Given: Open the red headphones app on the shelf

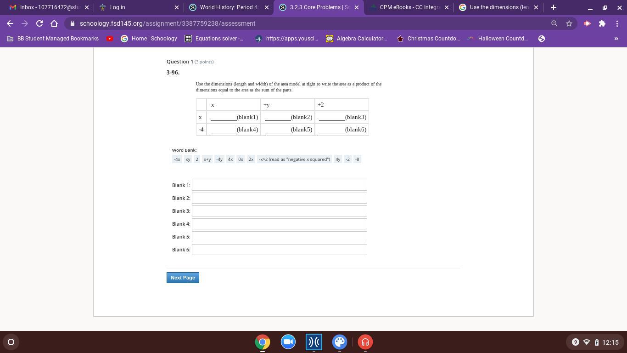Looking at the screenshot, I should [x=365, y=342].
